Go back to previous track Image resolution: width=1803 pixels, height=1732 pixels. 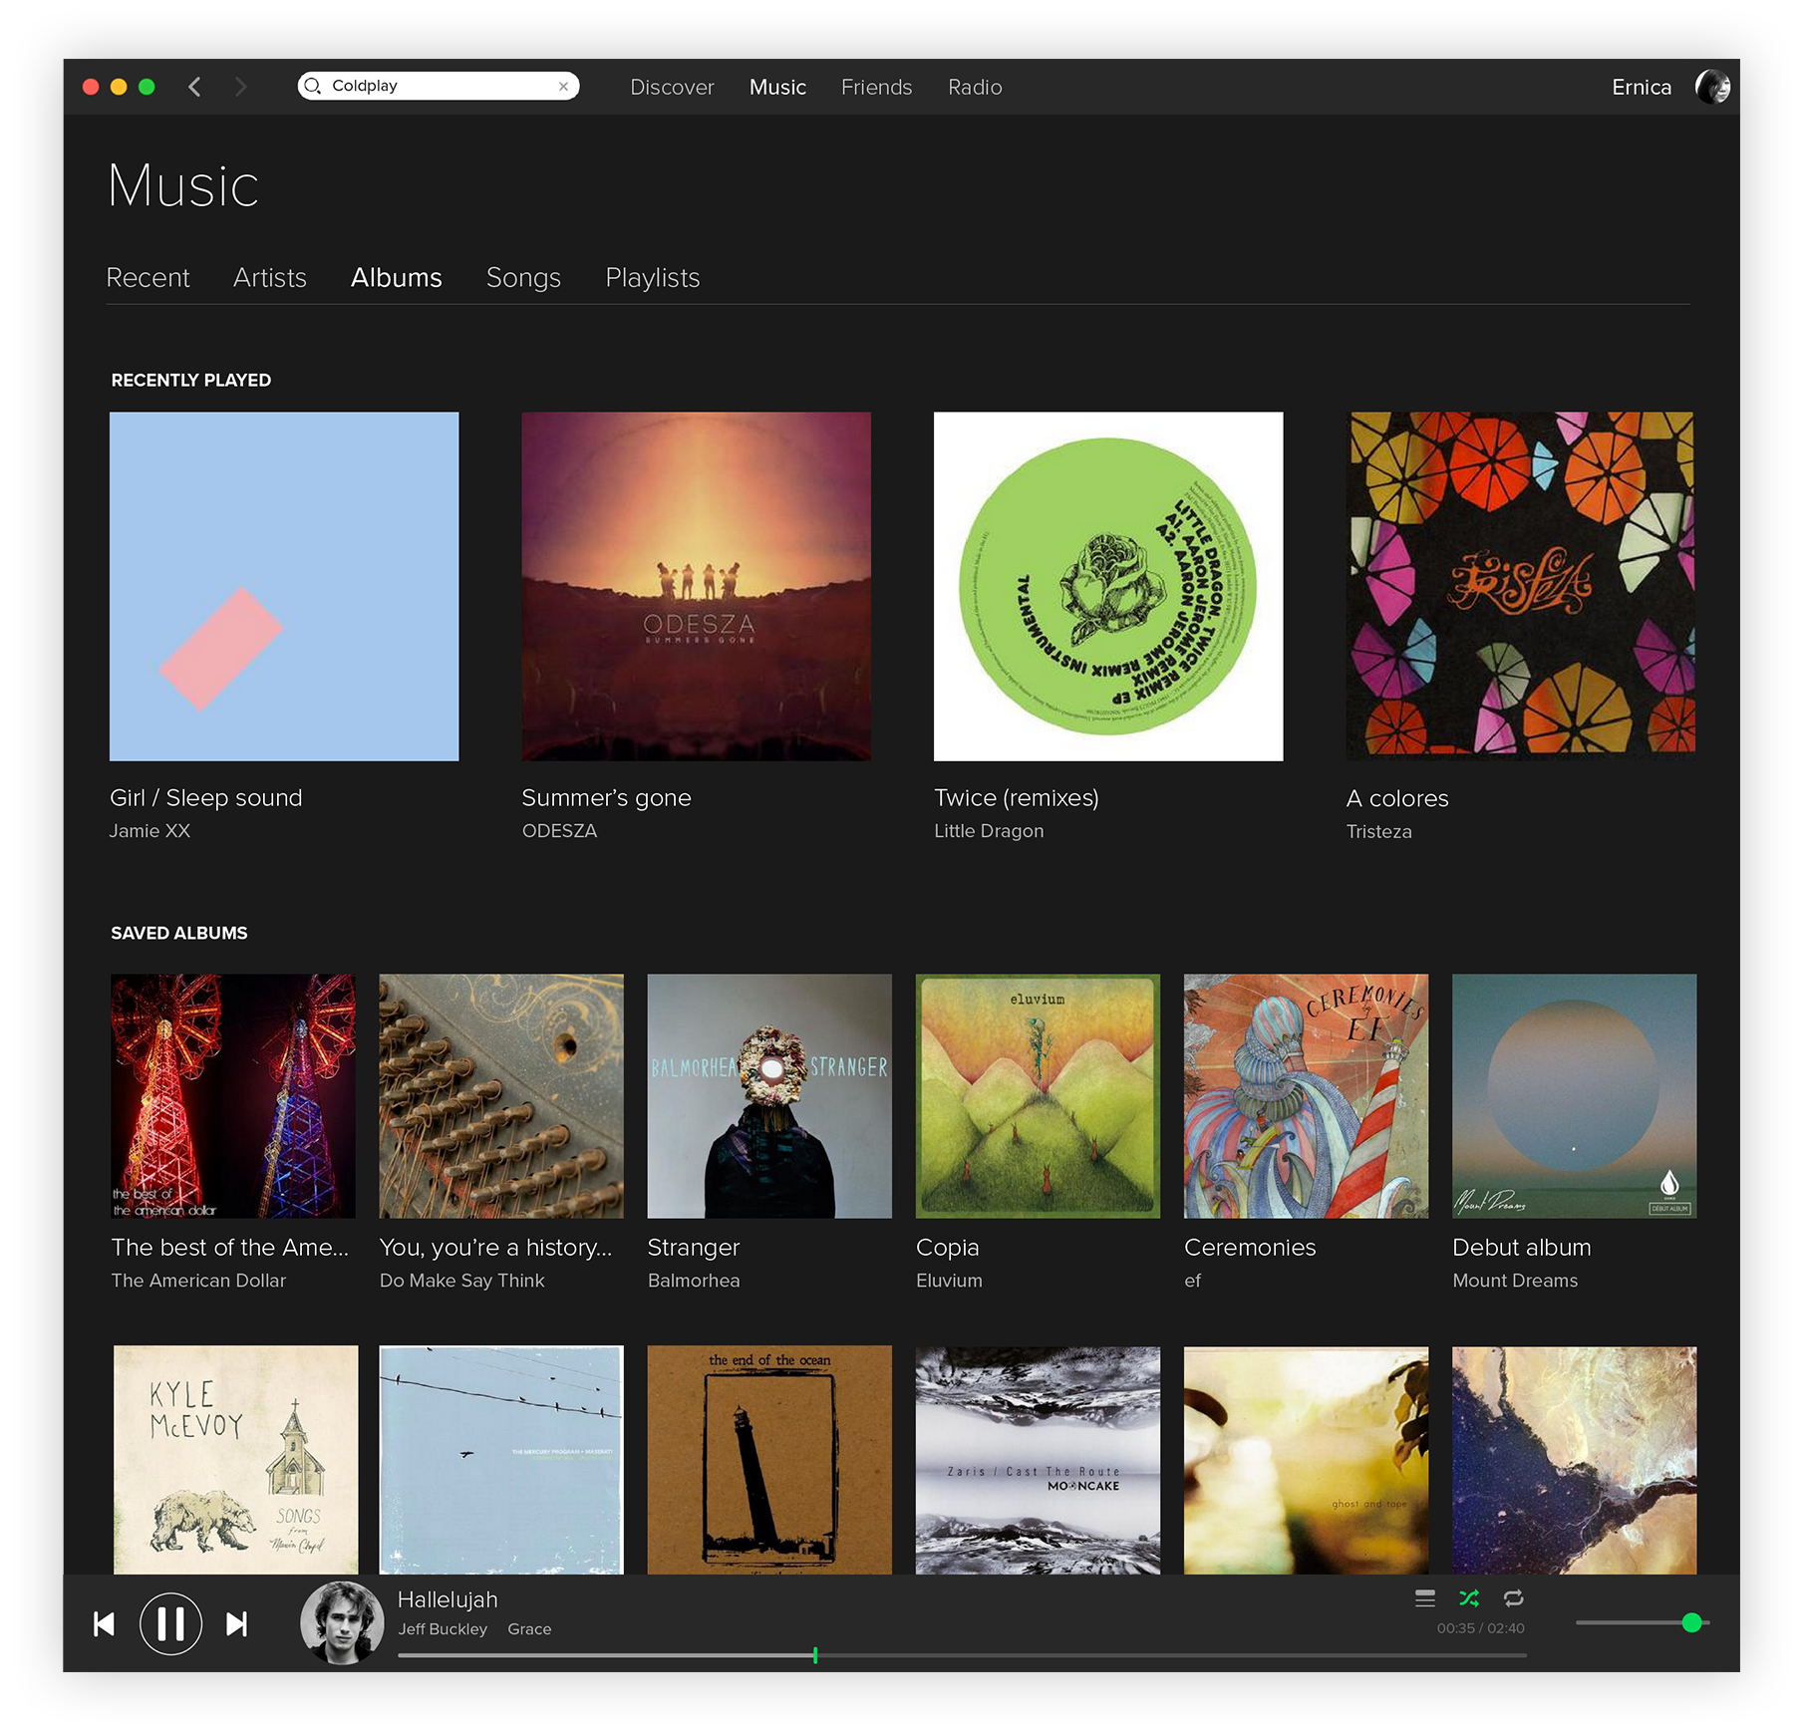point(104,1624)
